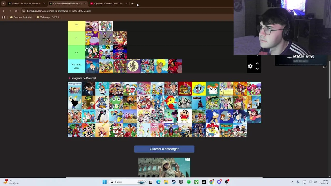The height and width of the screenshot is (186, 331).
Task: Pick the Johnny Bravo image
Action: [74, 103]
